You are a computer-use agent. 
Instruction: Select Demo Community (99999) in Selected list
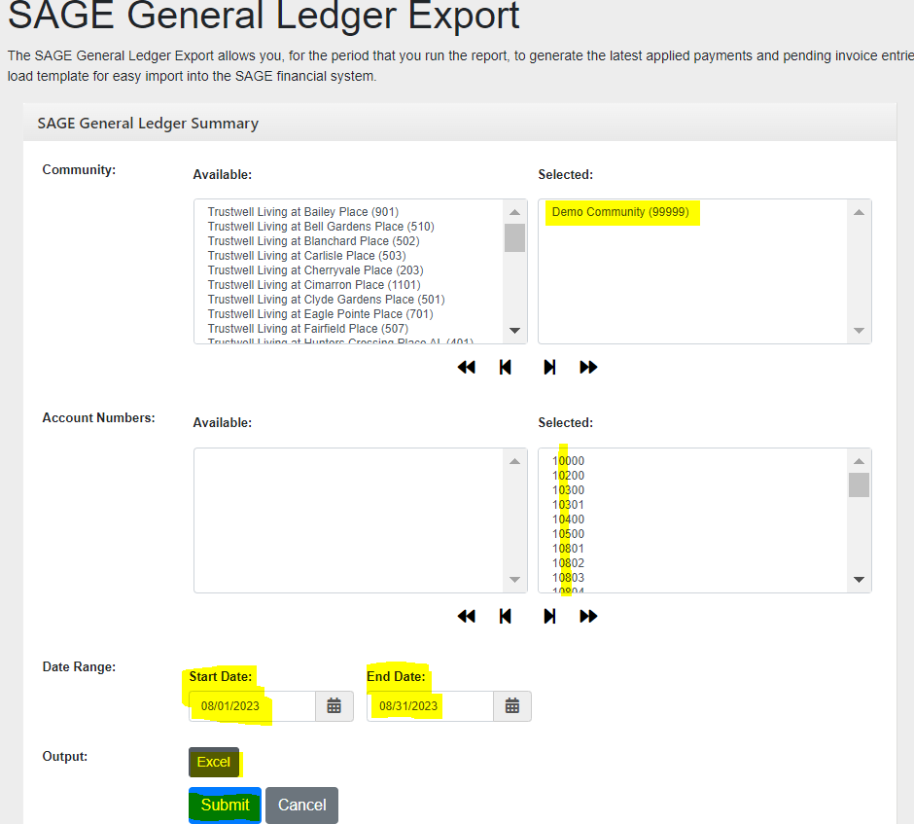pos(620,212)
